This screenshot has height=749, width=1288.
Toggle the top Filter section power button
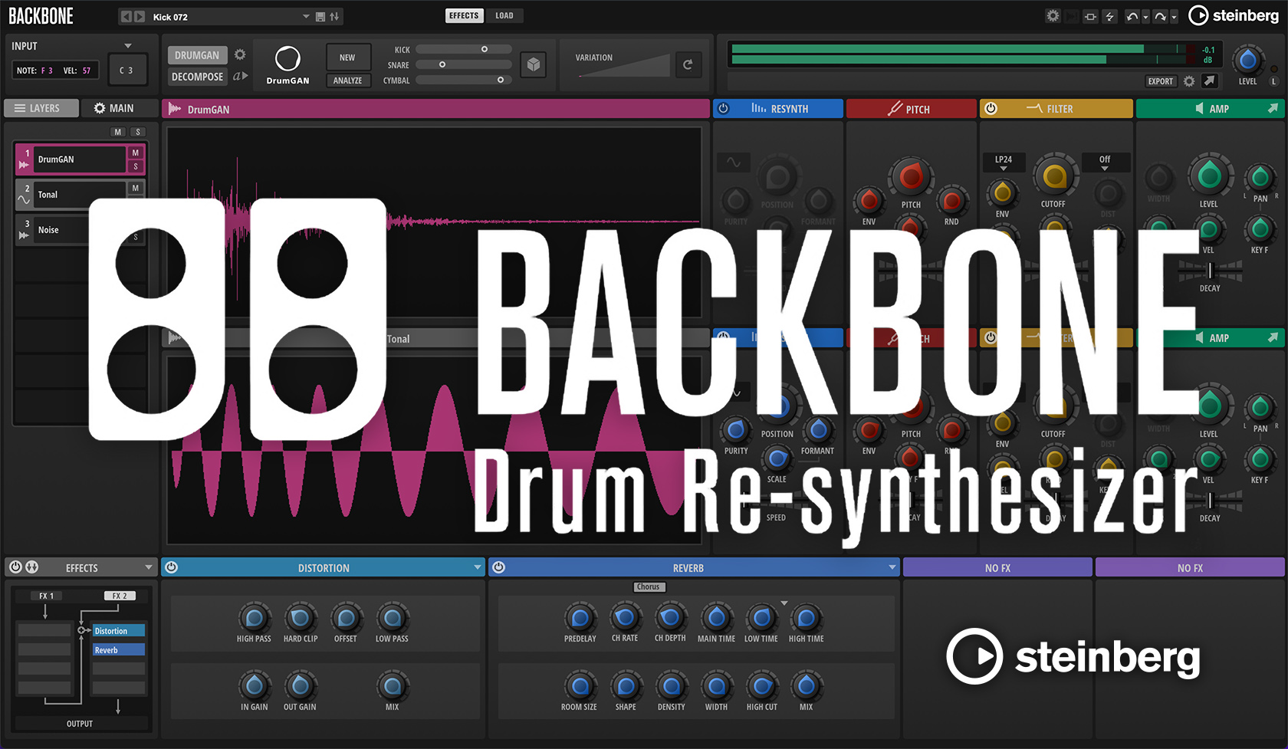[991, 109]
